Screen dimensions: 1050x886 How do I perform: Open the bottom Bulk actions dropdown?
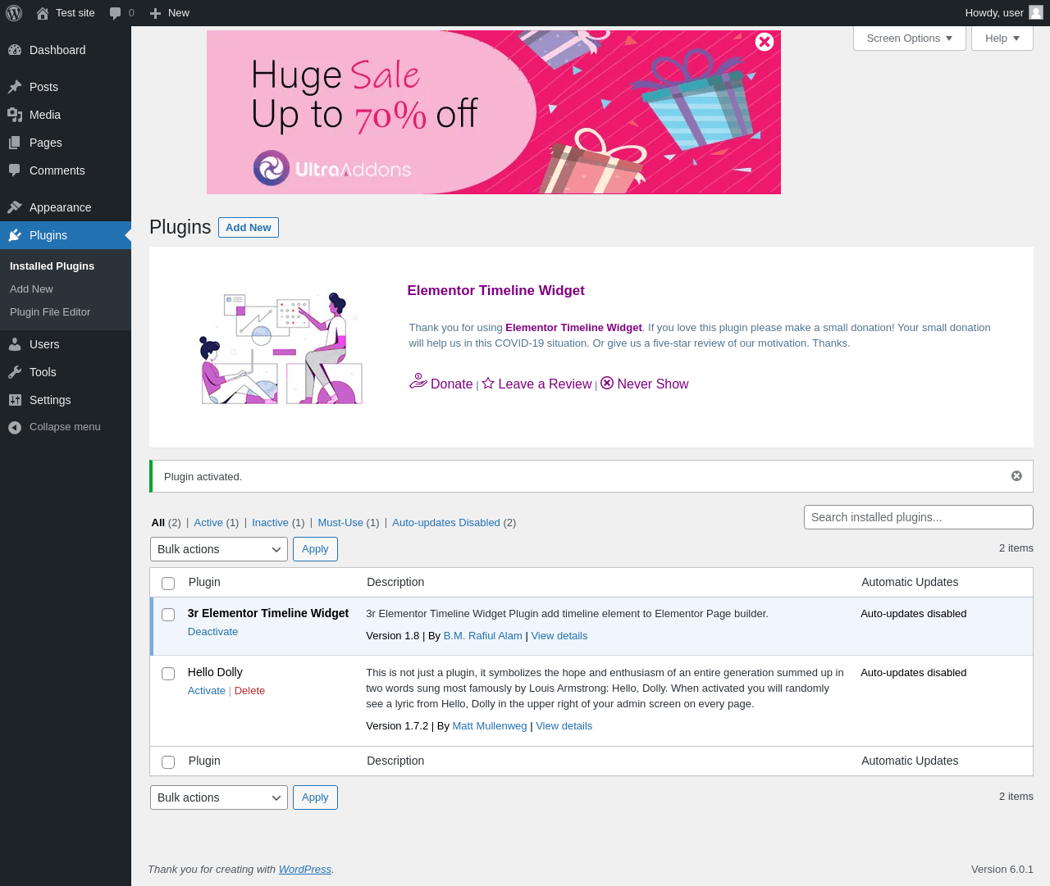click(219, 797)
